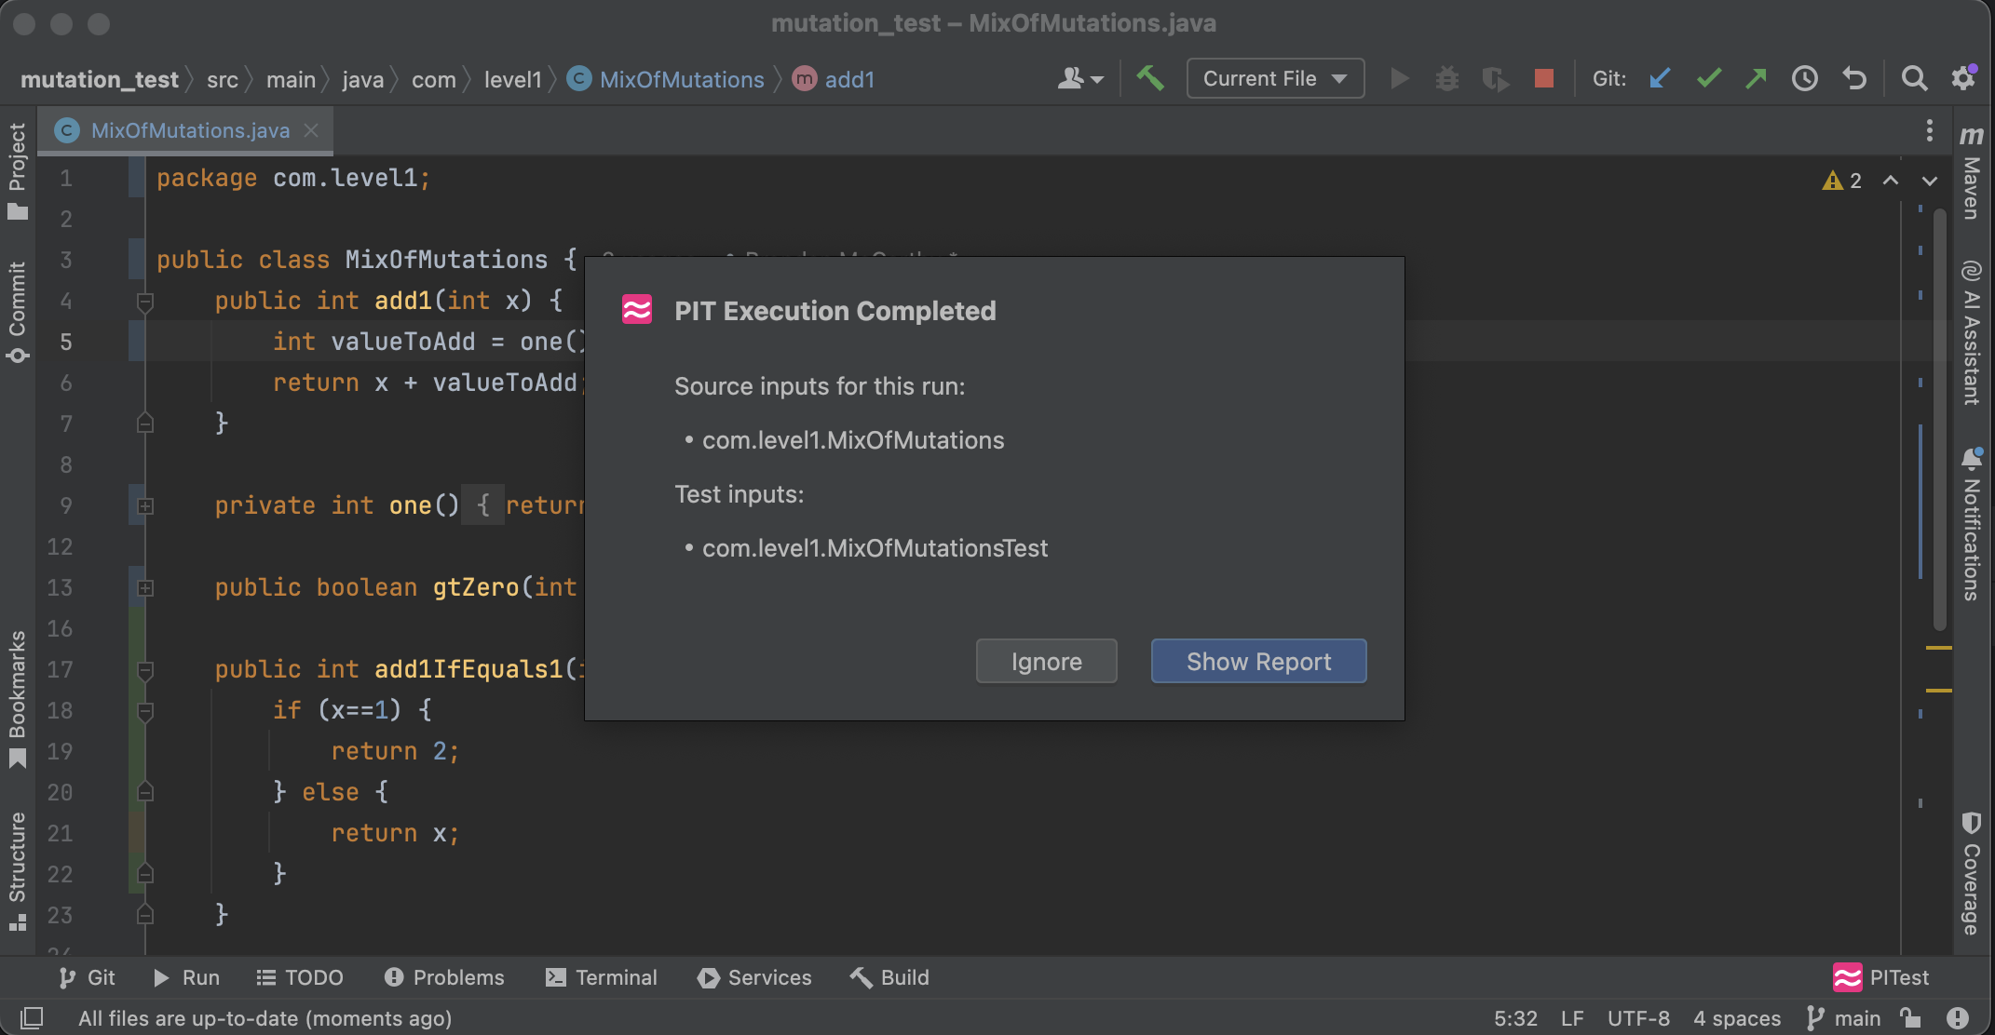
Task: Open the Structure tool window
Action: 17,870
